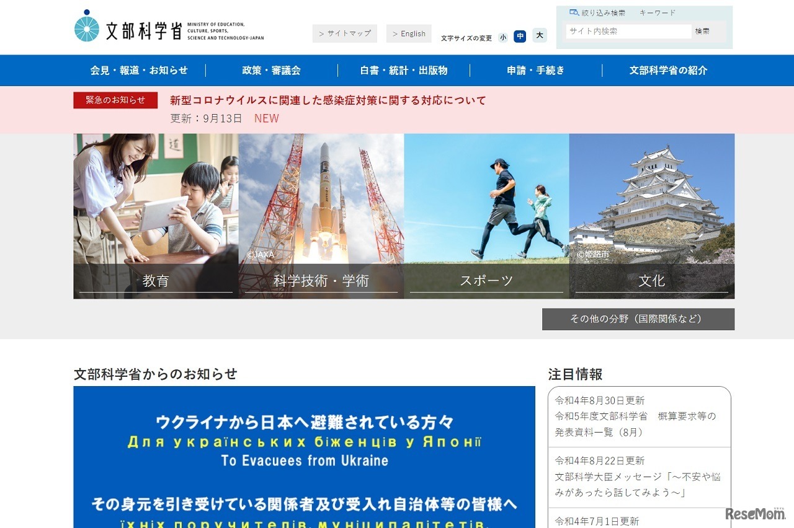Click the ©姫路市 photo credit

593,254
